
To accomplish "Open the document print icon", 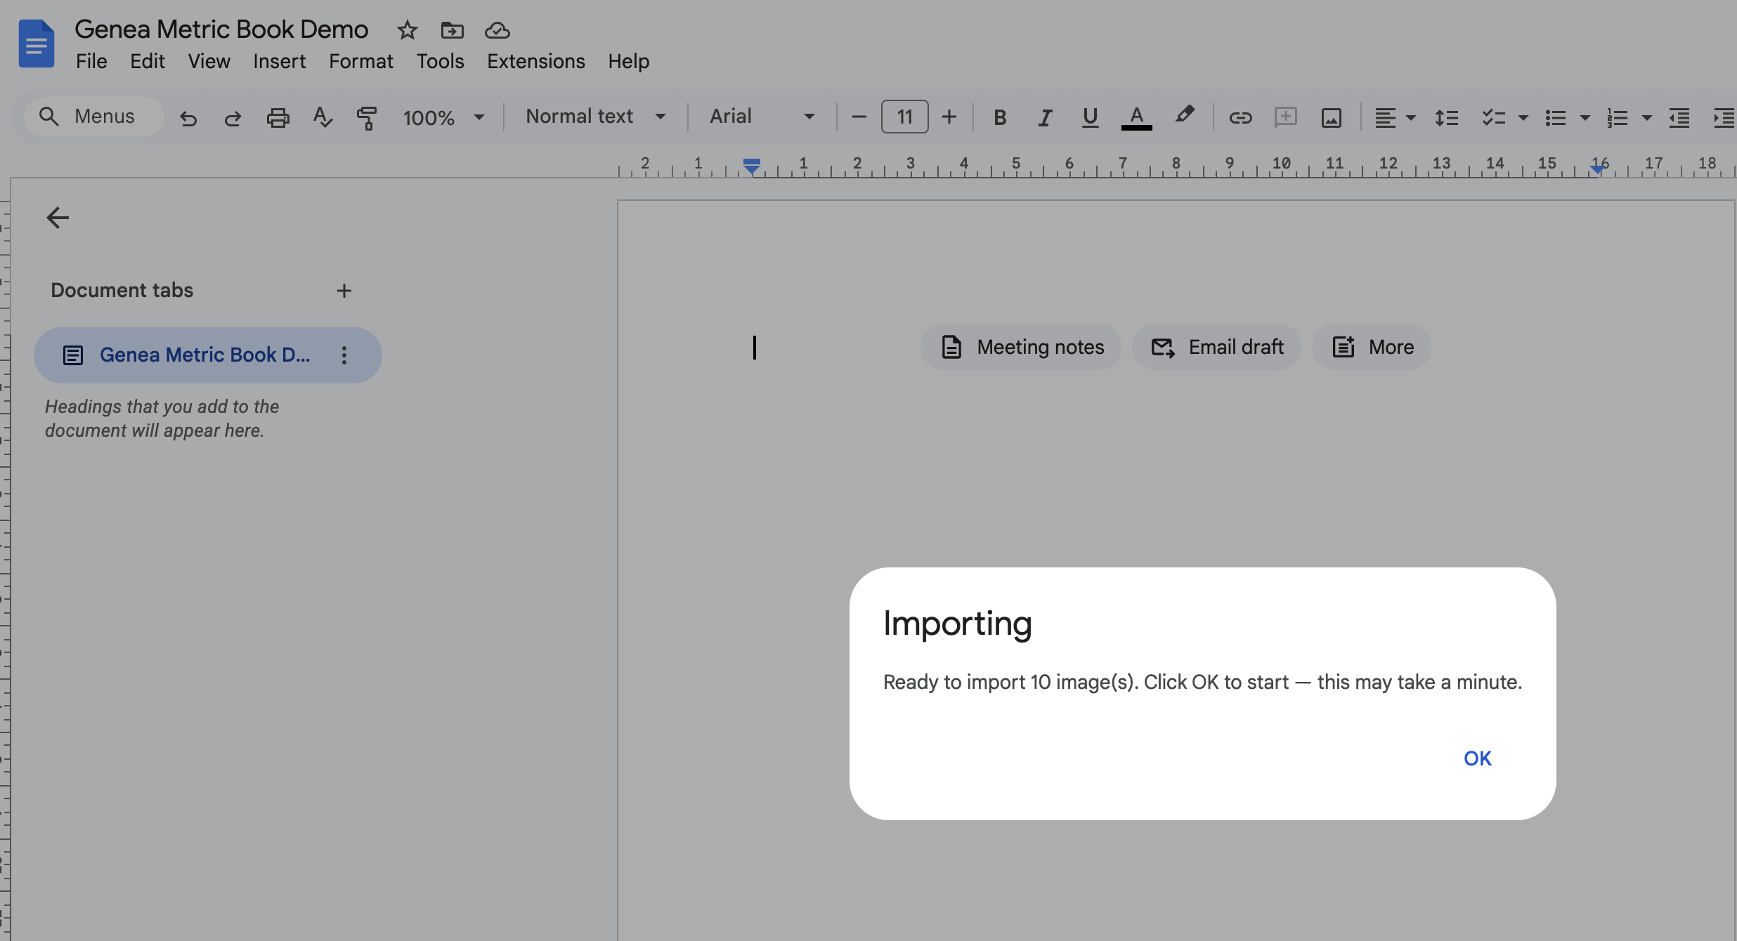I will (x=278, y=117).
